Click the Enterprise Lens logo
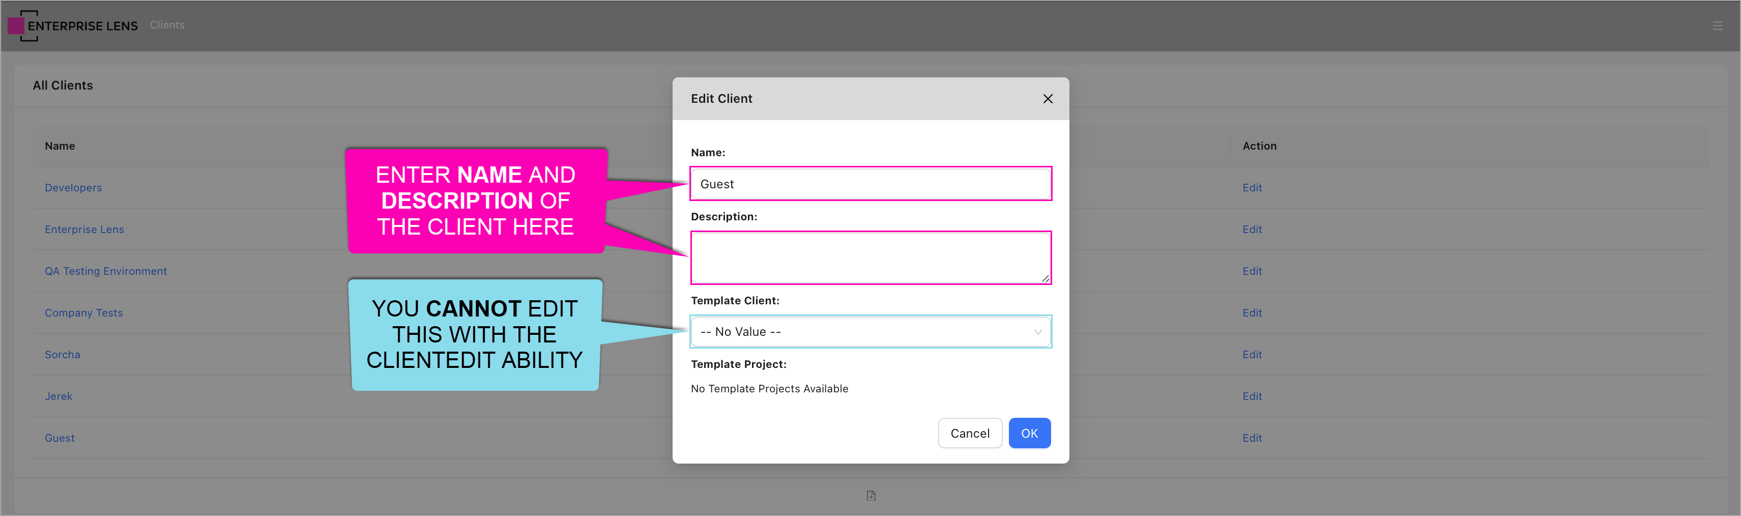Image resolution: width=1741 pixels, height=516 pixels. 73,26
